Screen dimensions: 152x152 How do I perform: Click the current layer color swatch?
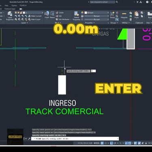click(x=24, y=13)
